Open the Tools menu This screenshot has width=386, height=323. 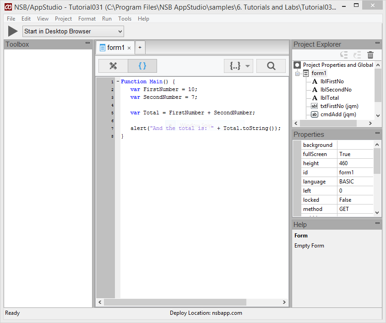(125, 19)
